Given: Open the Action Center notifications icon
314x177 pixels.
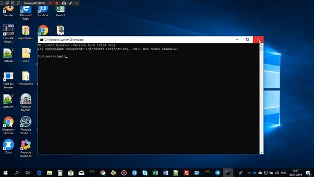Looking at the screenshot, I should (x=308, y=173).
